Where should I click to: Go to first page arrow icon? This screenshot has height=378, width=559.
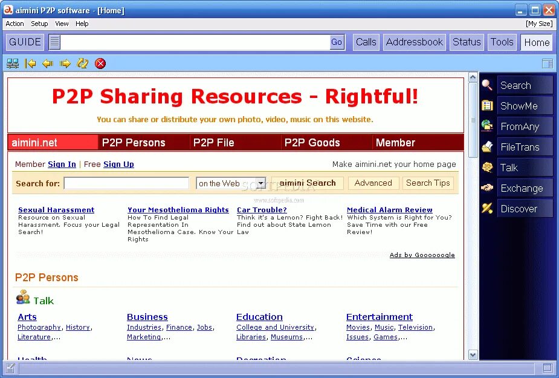30,64
